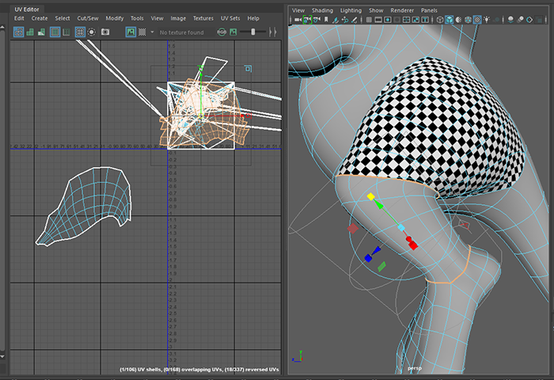This screenshot has height=380, width=554.
Task: Click the isolate select circle icon
Action: click(92, 32)
